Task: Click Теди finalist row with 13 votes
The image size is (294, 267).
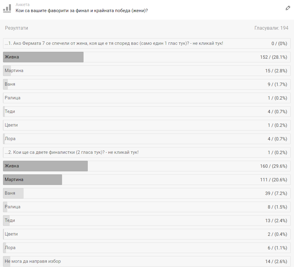Action: tap(147, 220)
